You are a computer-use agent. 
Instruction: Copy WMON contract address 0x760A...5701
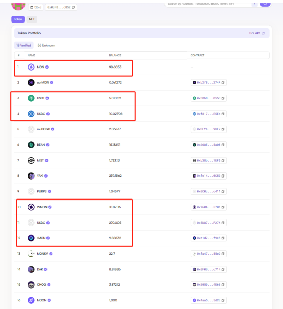[x=223, y=207]
